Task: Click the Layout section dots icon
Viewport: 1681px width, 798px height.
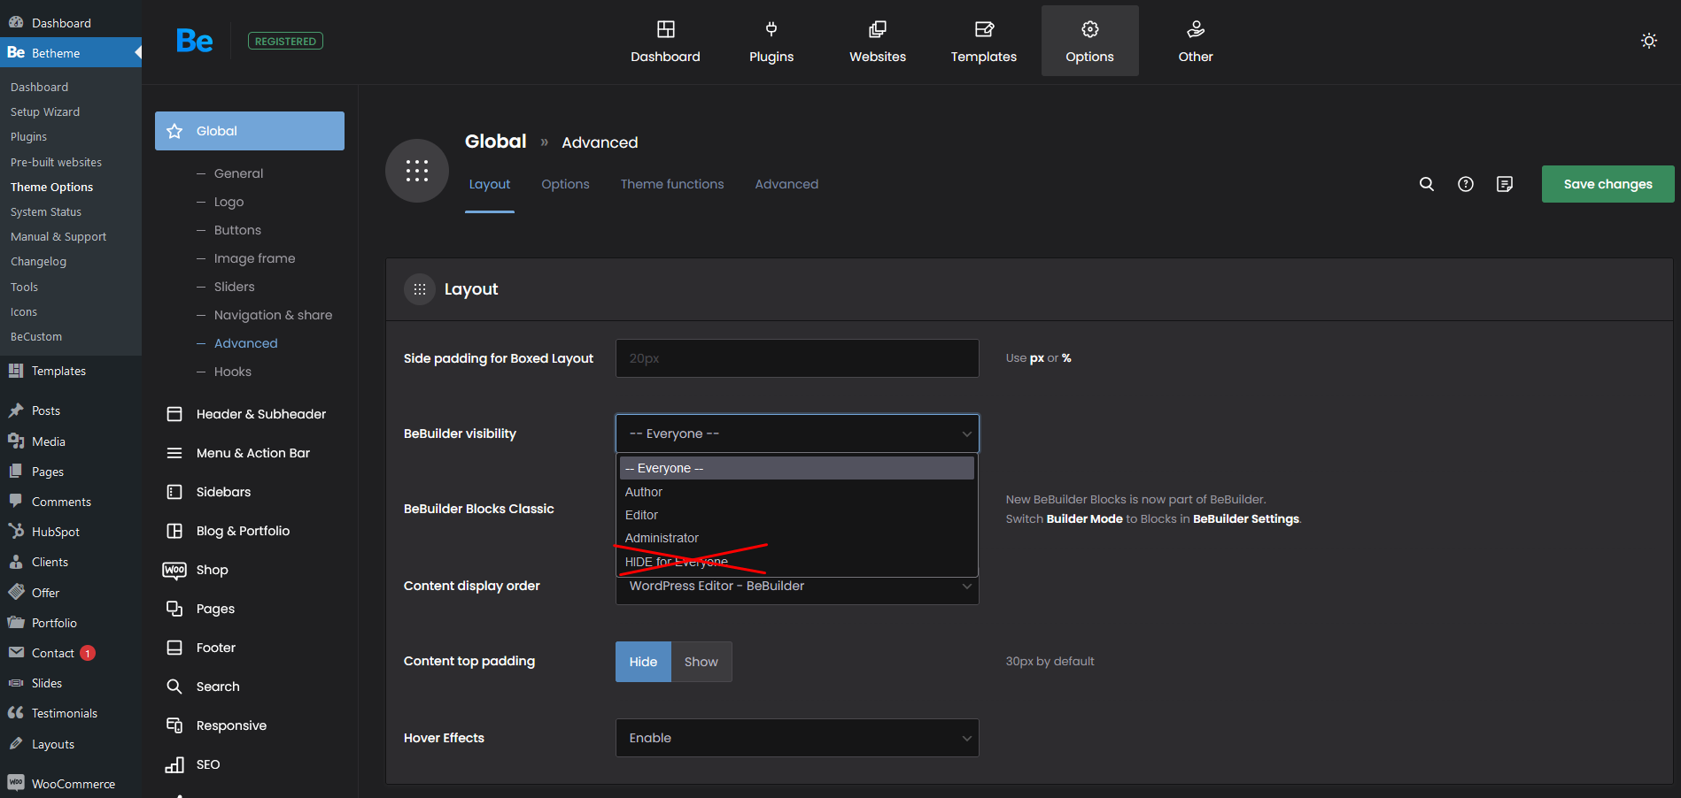Action: click(420, 289)
